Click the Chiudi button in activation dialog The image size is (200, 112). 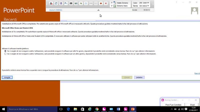point(127,77)
